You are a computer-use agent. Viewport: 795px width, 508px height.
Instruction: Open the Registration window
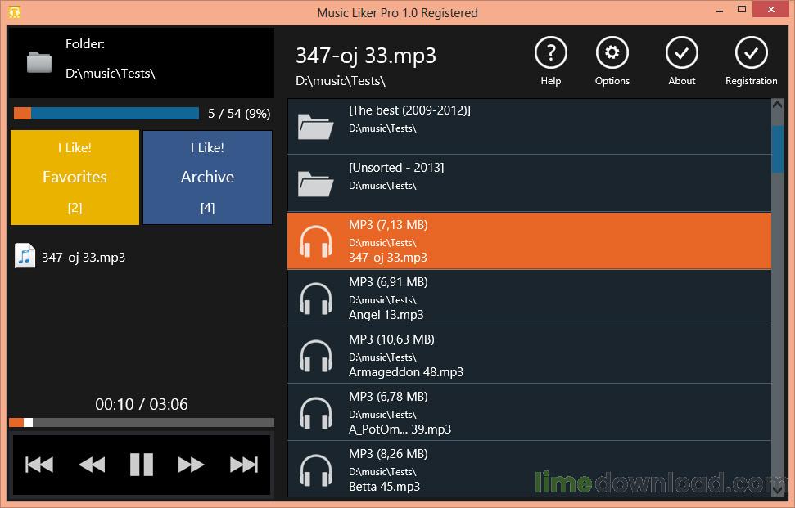pyautogui.click(x=751, y=51)
